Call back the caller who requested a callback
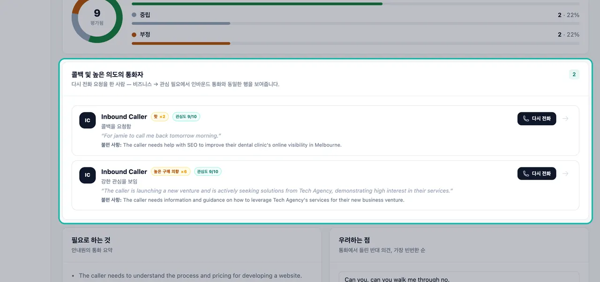 coord(537,119)
